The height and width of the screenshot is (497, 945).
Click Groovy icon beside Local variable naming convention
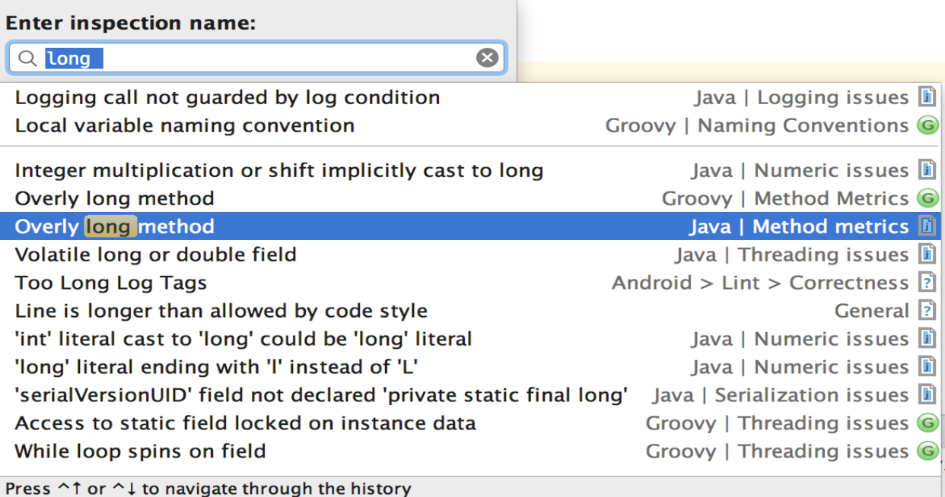(927, 125)
